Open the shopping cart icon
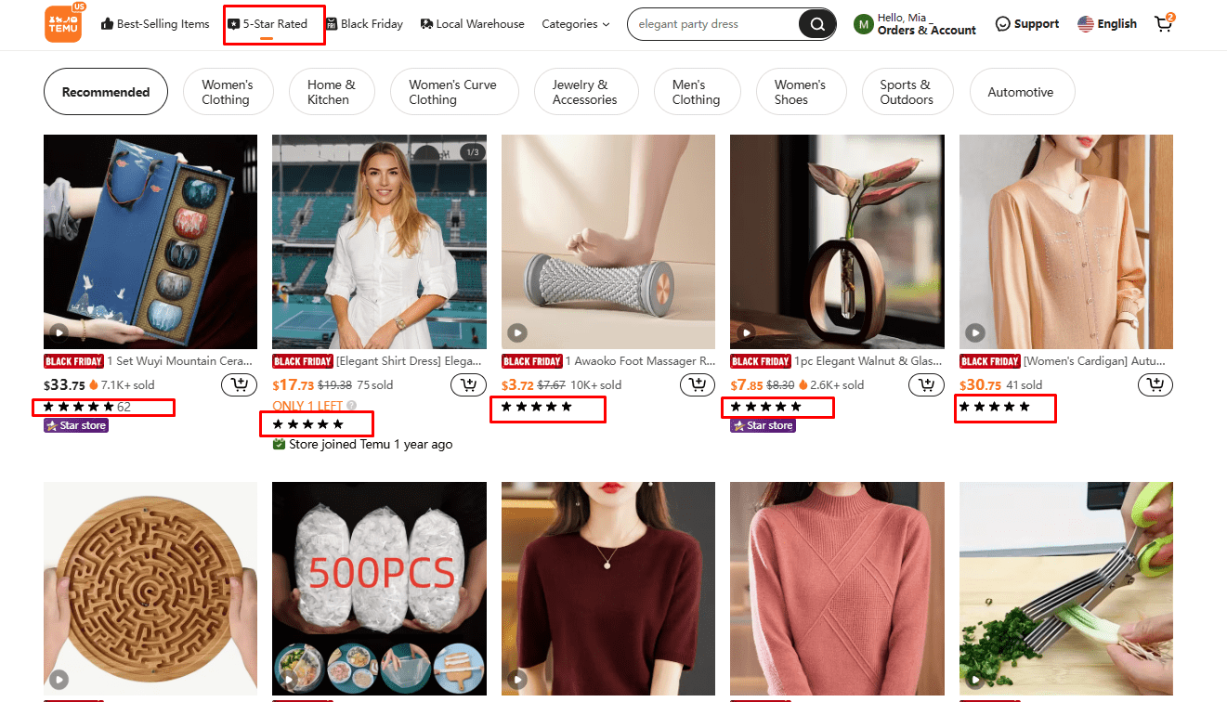This screenshot has width=1227, height=702. [x=1163, y=24]
